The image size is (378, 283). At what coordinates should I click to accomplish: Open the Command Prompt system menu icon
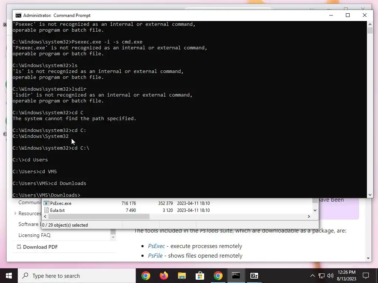[x=18, y=15]
